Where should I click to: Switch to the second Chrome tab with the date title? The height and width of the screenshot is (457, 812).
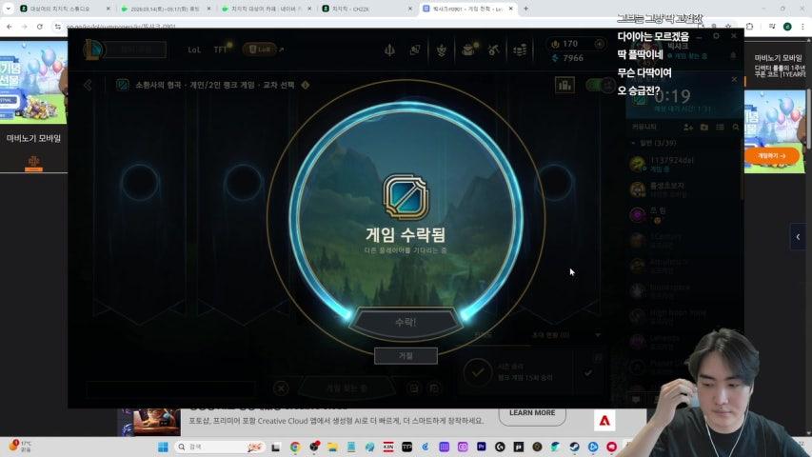(x=165, y=9)
